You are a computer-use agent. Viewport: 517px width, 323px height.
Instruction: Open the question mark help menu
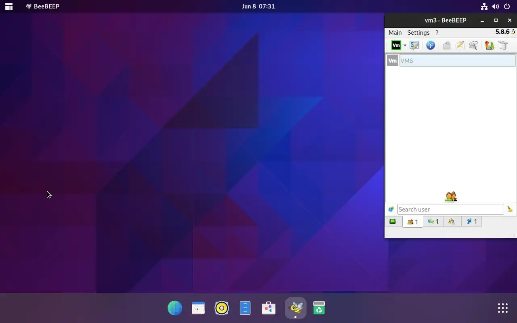coord(437,33)
